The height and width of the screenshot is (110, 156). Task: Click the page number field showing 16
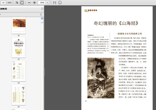click(x=3, y=3)
